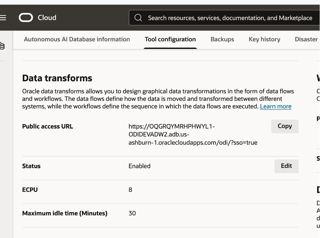Click the Oracle data transforms description paragraph
This screenshot has width=320, height=238.
(x=158, y=99)
